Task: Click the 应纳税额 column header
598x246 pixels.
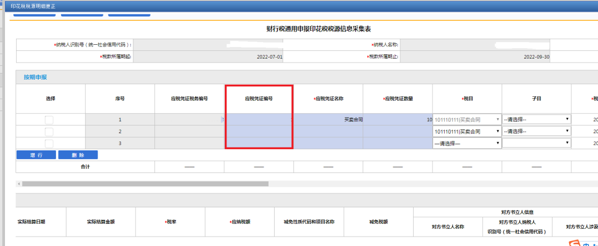Action: (x=240, y=222)
